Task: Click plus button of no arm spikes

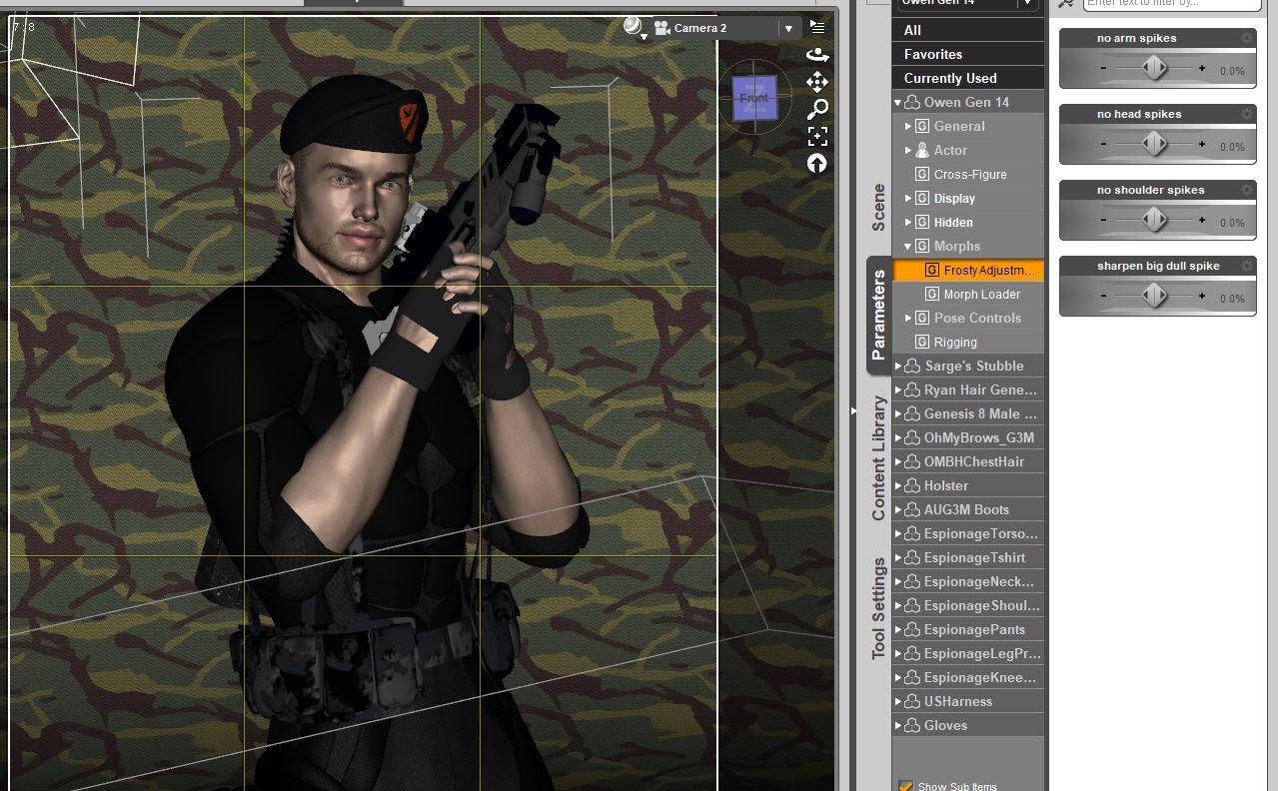Action: pyautogui.click(x=1202, y=68)
